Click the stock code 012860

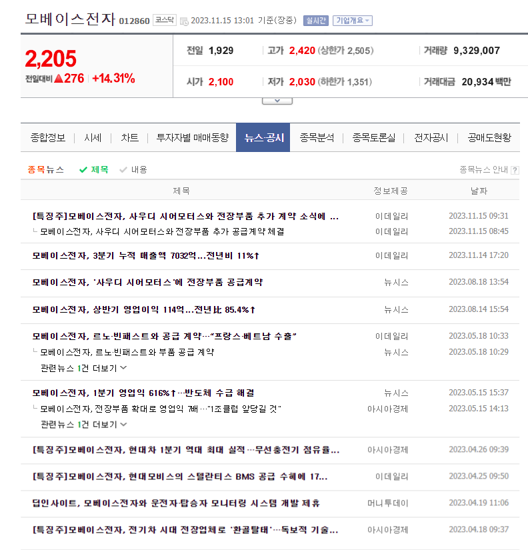[135, 21]
